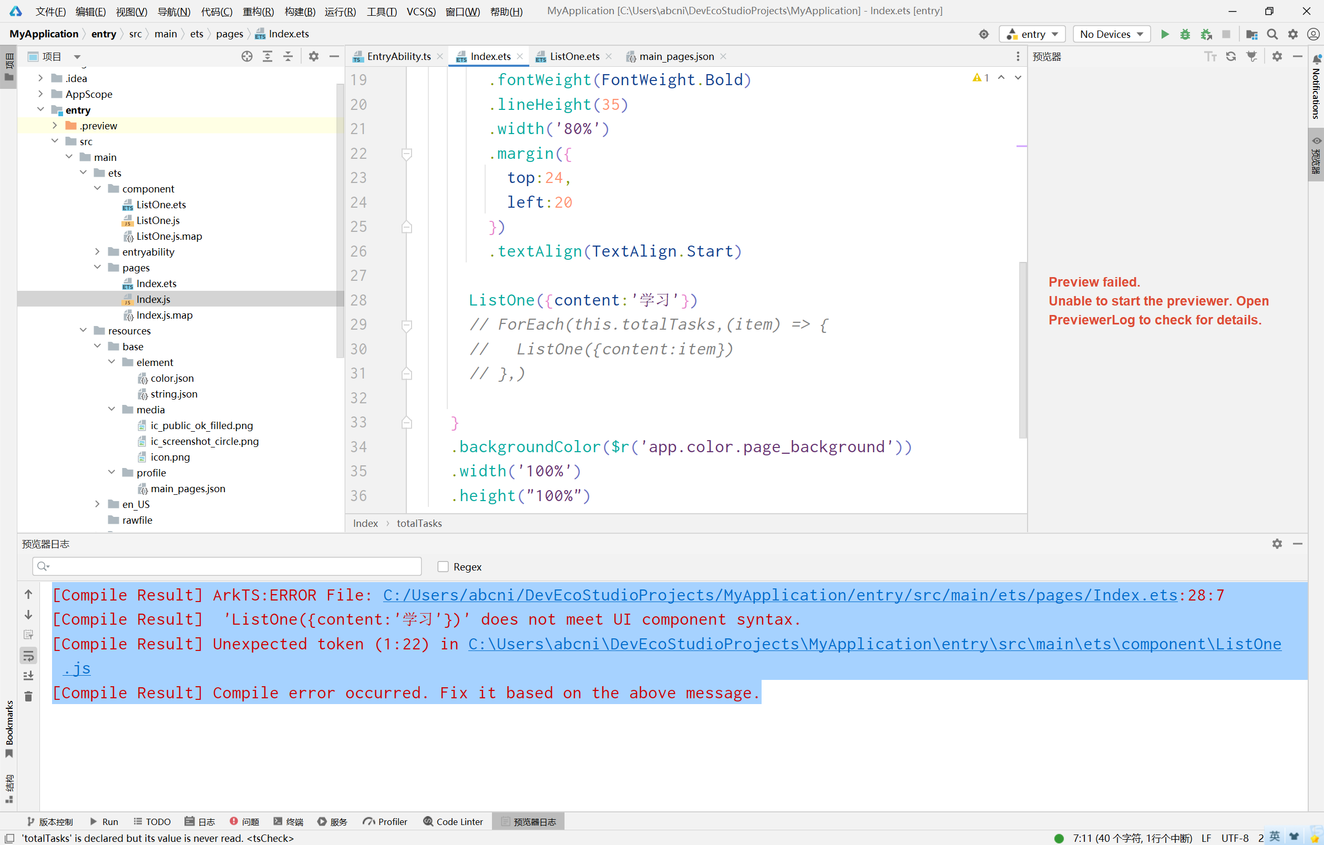Viewport: 1324px width, 845px height.
Task: Click the totalTasks breadcrumb
Action: [x=419, y=523]
